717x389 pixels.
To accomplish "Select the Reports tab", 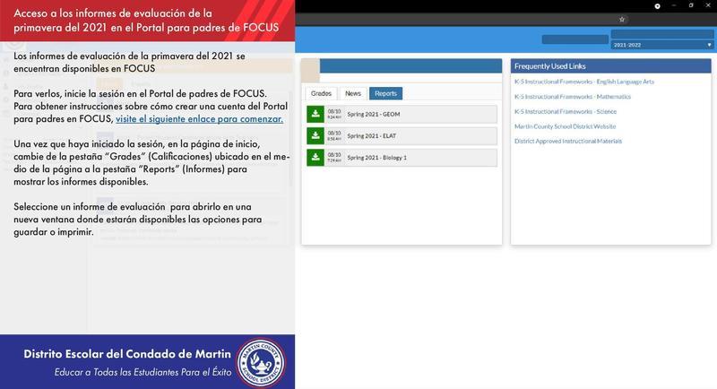I will coord(385,93).
